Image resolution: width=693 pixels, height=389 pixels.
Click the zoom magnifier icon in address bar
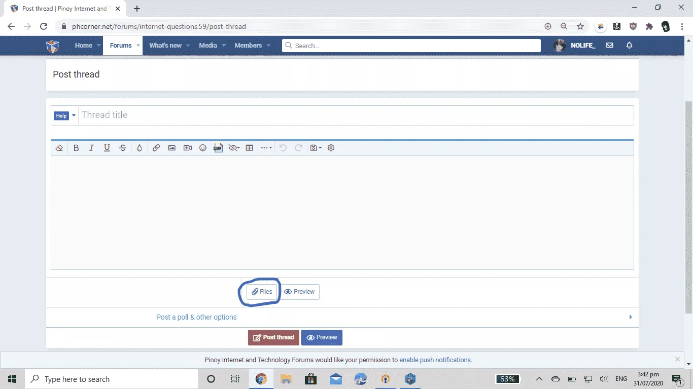[564, 26]
